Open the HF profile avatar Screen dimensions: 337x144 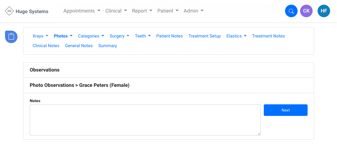(324, 11)
